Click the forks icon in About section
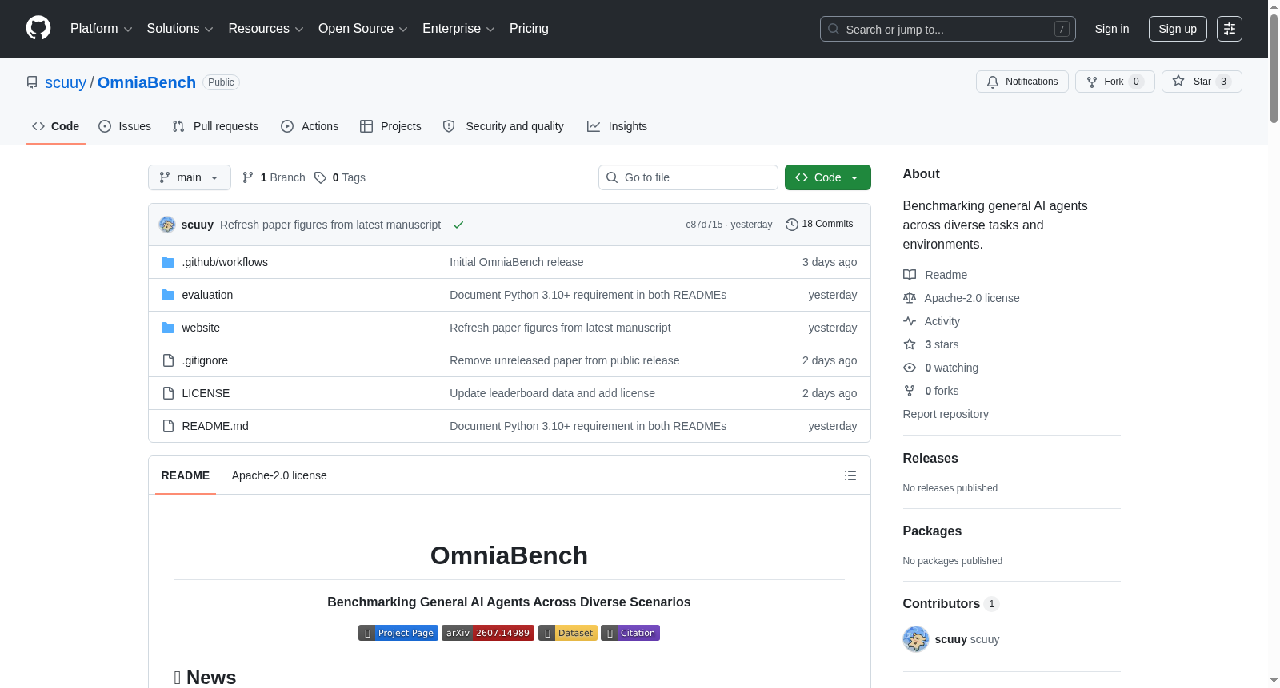The width and height of the screenshot is (1280, 688). click(910, 391)
